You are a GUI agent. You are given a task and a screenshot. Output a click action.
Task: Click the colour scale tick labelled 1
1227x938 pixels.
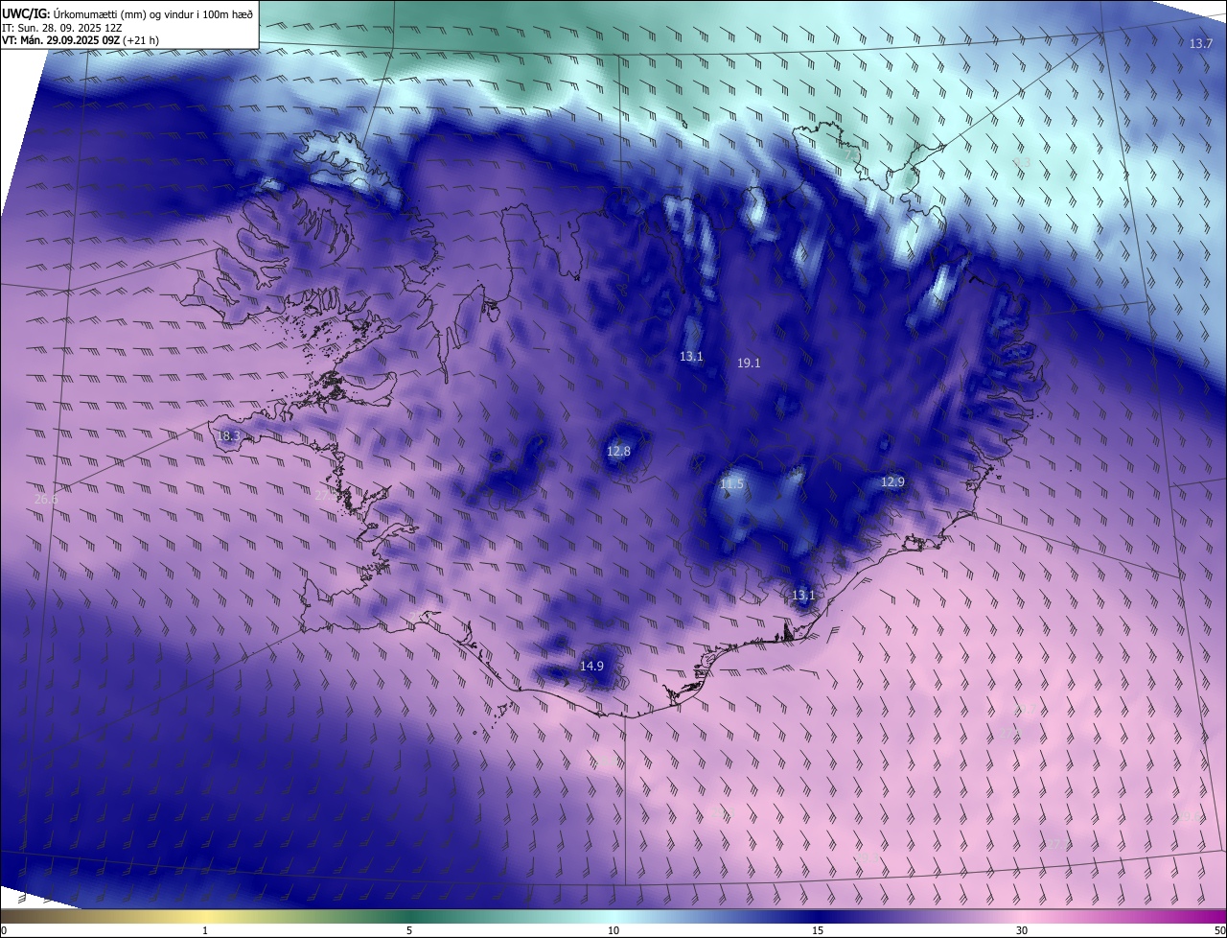tap(205, 931)
